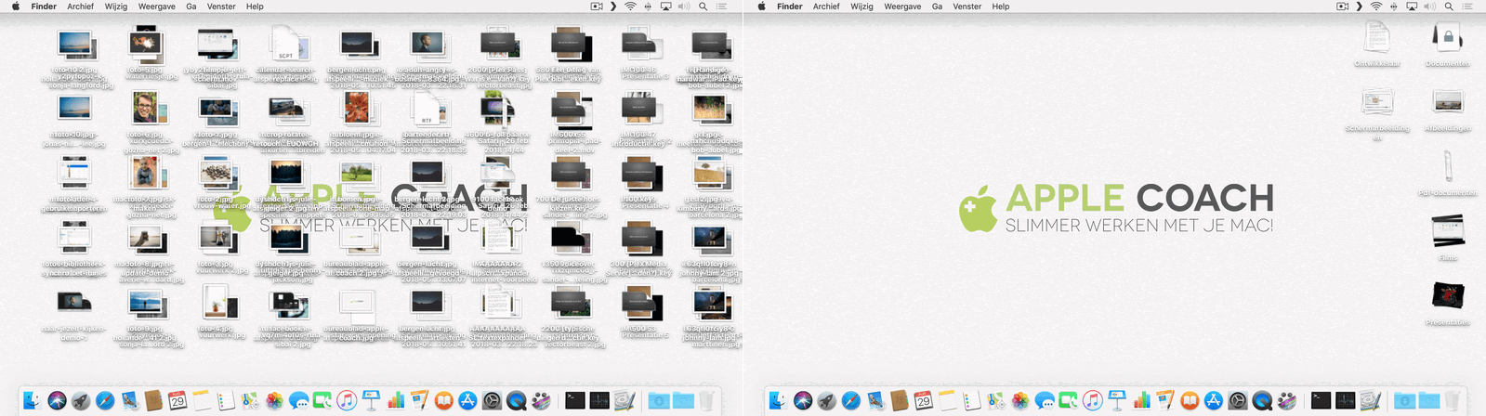1486x416 pixels.
Task: Open Finder from the cluttered desktop's Dock
Action: (x=33, y=401)
